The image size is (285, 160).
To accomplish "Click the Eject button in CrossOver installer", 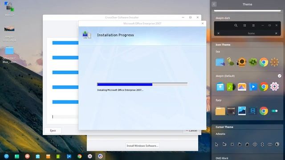I will pos(53,131).
